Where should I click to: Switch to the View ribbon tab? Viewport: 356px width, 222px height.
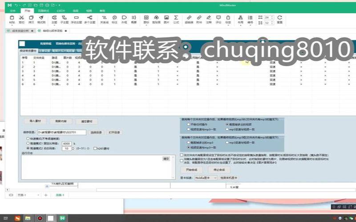coord(89,11)
